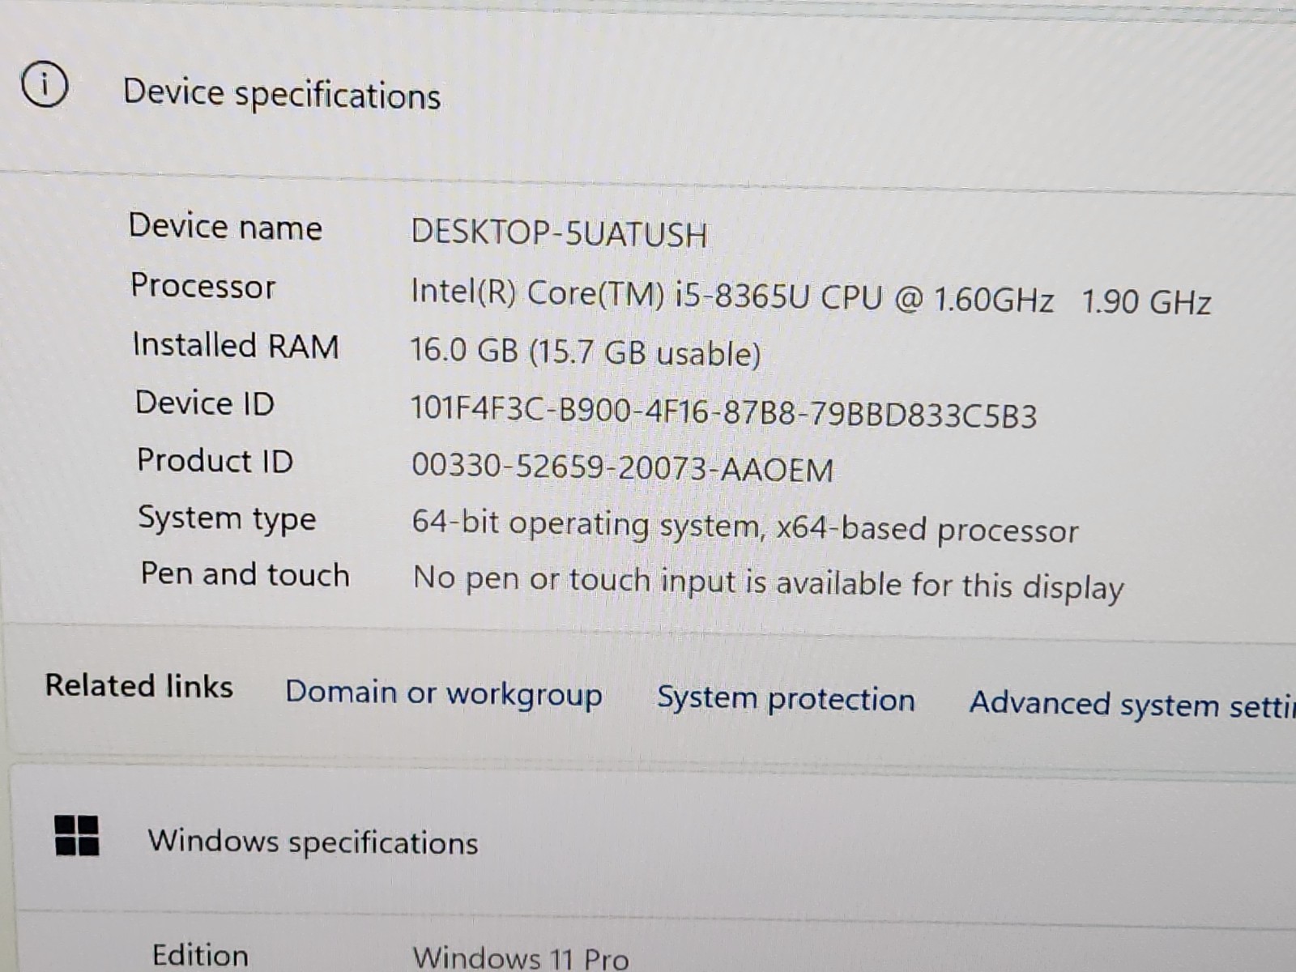Viewport: 1296px width, 972px height.
Task: Select device name DESKTOP-5UATUSH
Action: 559,233
